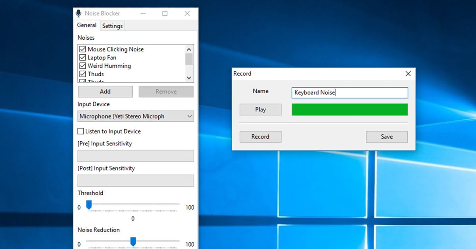Maximize the Noise Blocker window

[x=165, y=13]
